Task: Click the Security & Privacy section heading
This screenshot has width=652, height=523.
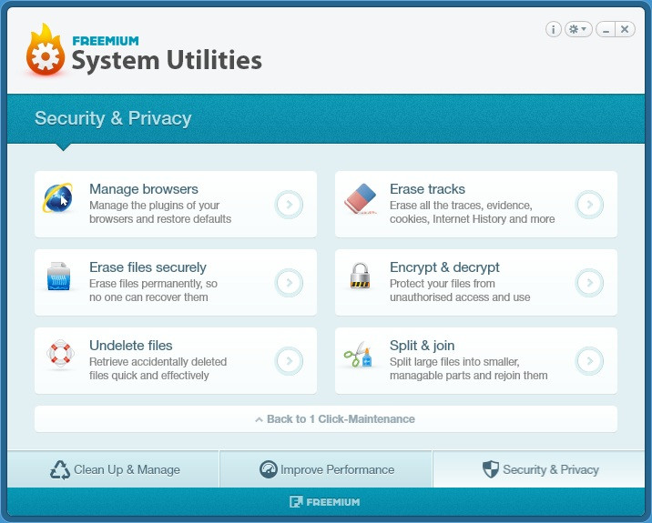Action: pos(113,118)
